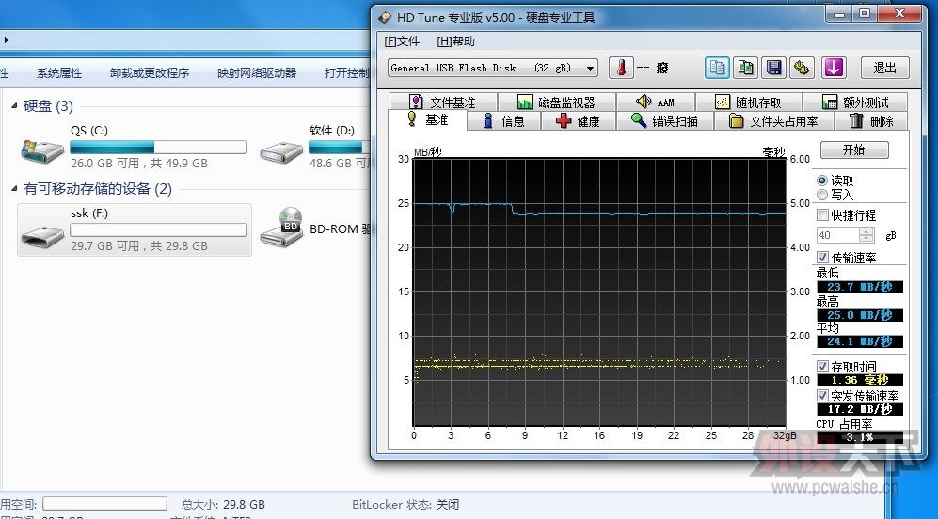This screenshot has width=938, height=519.
Task: Click HD Tune title bar app icon
Action: coord(386,17)
